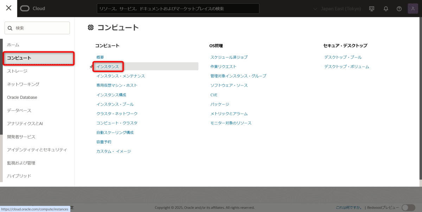
Task: Select ストレージ in the sidebar
Action: [17, 71]
